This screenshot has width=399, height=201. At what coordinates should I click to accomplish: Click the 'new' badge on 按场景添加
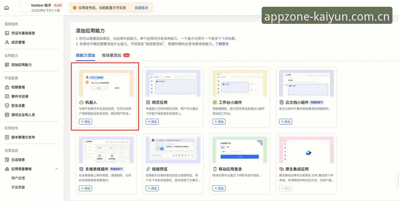tap(127, 55)
